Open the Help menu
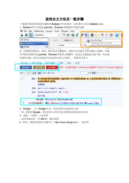This screenshot has width=129, height=183. pos(72,31)
